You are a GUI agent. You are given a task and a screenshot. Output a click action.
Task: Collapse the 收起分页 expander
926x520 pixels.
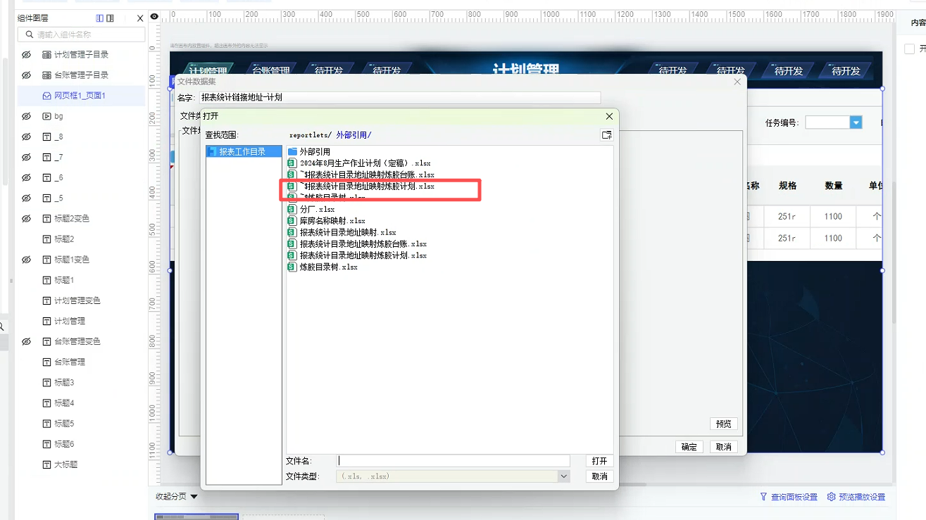(x=194, y=497)
